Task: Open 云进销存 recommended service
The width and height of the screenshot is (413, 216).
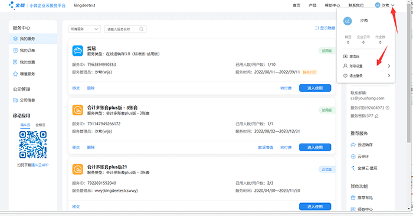Action: click(362, 145)
